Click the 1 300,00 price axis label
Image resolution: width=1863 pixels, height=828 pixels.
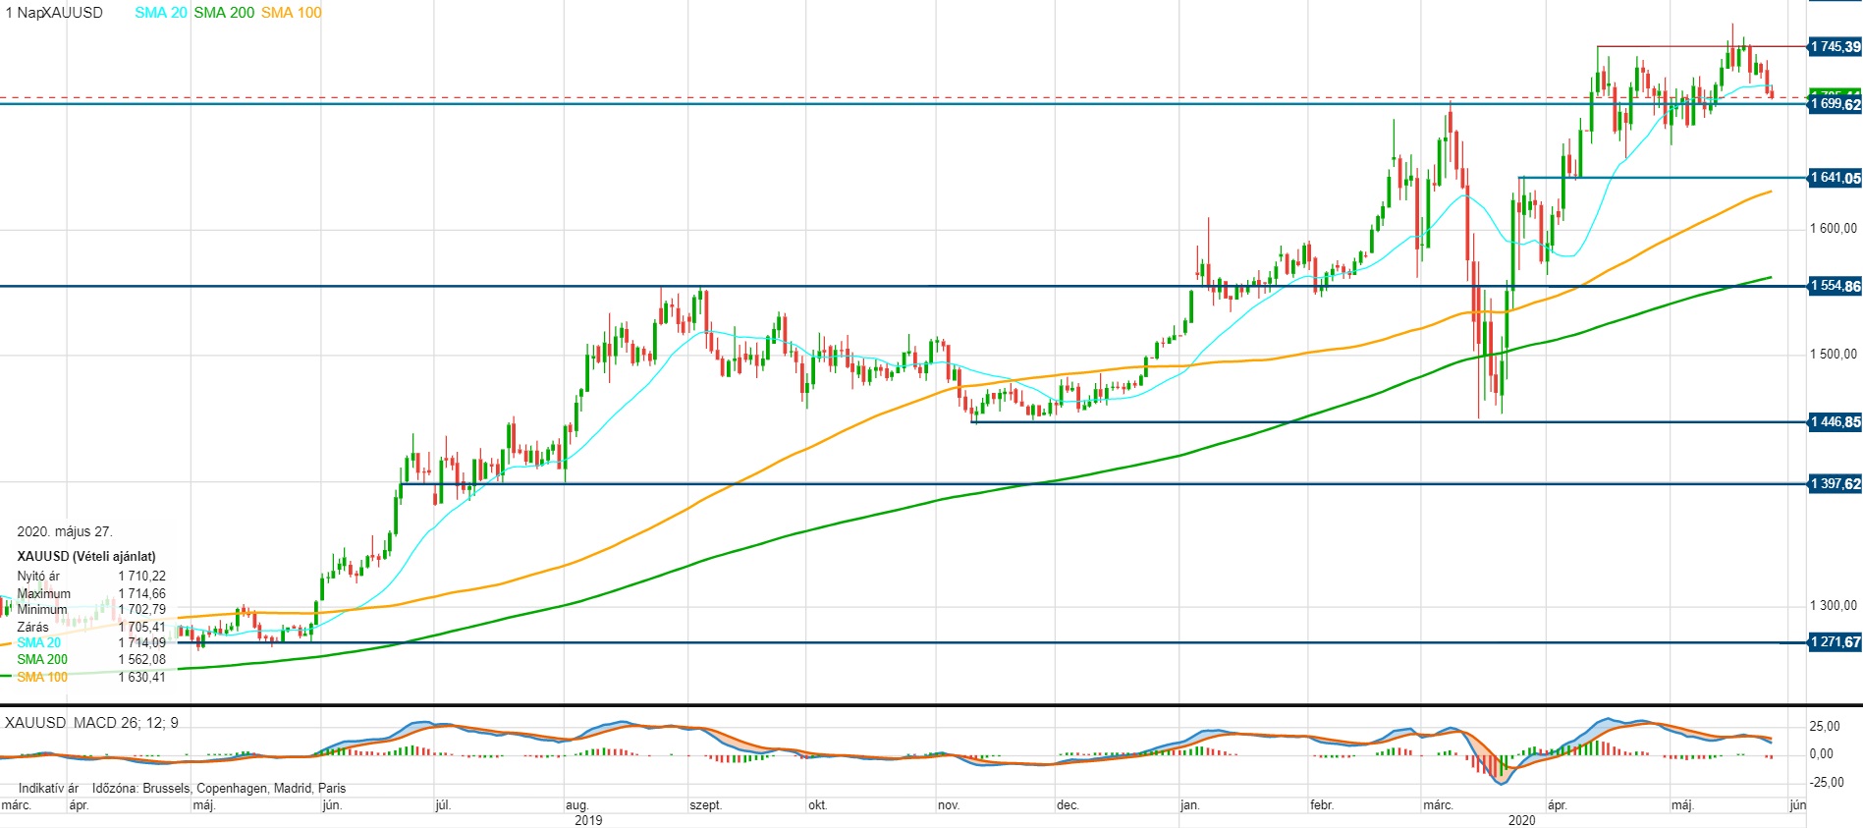(1834, 606)
